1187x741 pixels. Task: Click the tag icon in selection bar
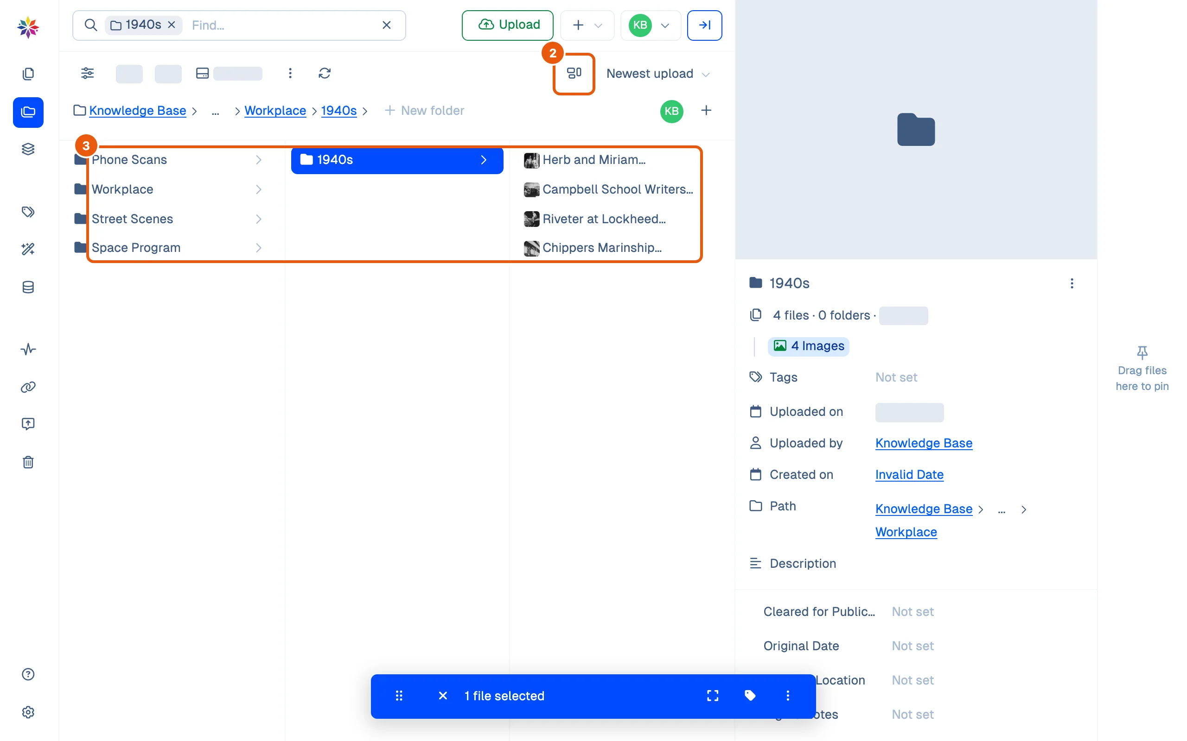(750, 696)
